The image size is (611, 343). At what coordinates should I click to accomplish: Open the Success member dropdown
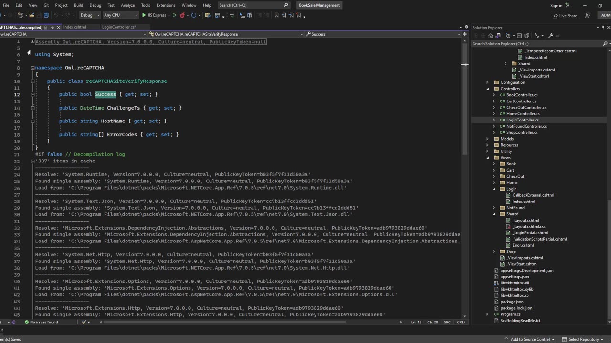[x=459, y=34]
